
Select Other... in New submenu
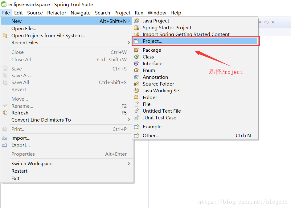[195, 136]
